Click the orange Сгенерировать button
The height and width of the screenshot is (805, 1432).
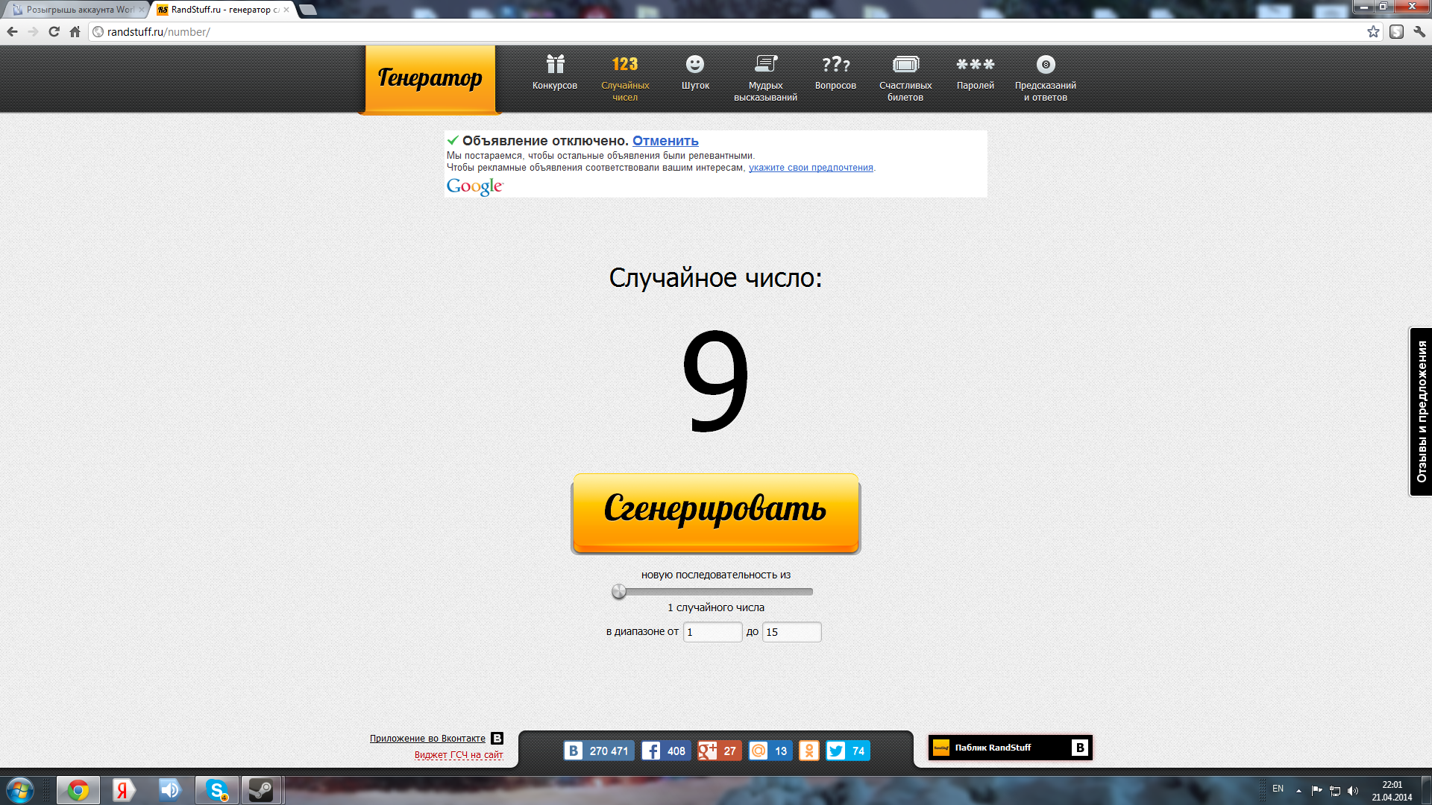pyautogui.click(x=716, y=514)
